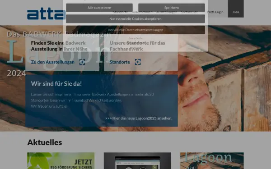271x169 pixels.
Task: Click the 'Speichern' cookie button
Action: (x=172, y=8)
